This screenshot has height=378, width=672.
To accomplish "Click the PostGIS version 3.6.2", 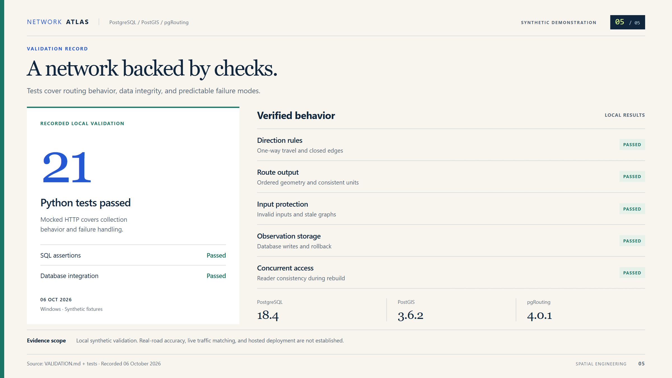I will 410,316.
